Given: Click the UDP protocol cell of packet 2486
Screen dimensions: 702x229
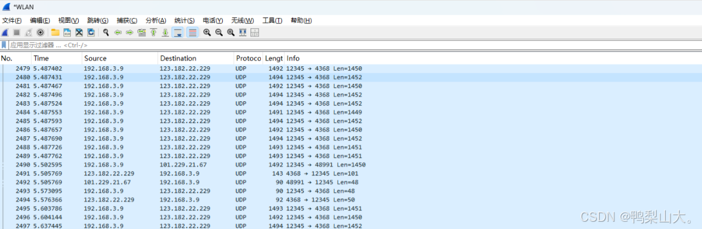Looking at the screenshot, I should pyautogui.click(x=241, y=130).
